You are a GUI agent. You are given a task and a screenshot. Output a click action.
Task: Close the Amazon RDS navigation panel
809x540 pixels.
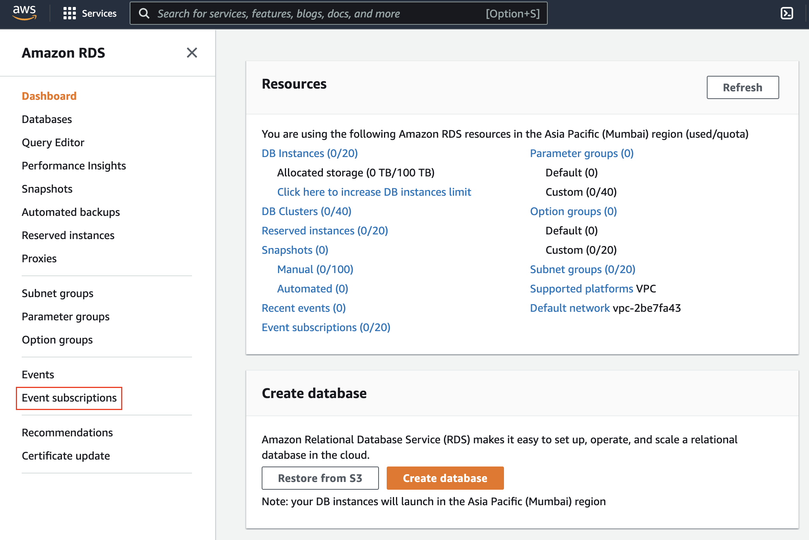point(192,53)
